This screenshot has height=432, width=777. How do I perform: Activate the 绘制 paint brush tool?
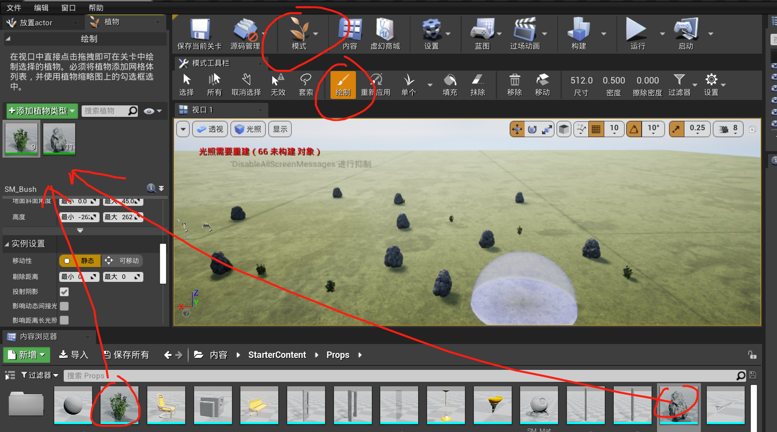click(x=343, y=85)
